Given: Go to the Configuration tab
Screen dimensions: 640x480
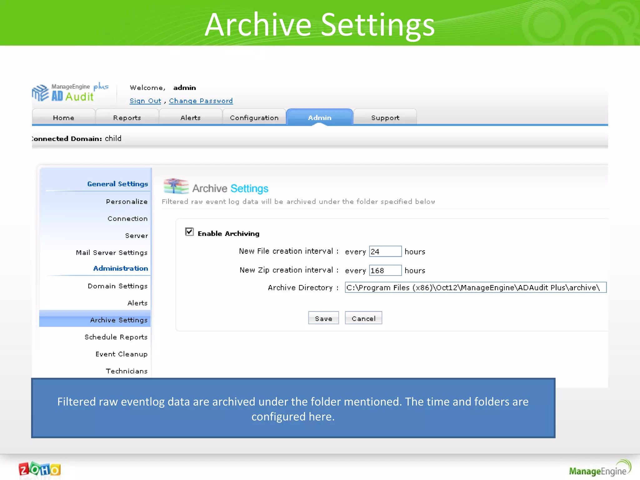Looking at the screenshot, I should point(254,117).
